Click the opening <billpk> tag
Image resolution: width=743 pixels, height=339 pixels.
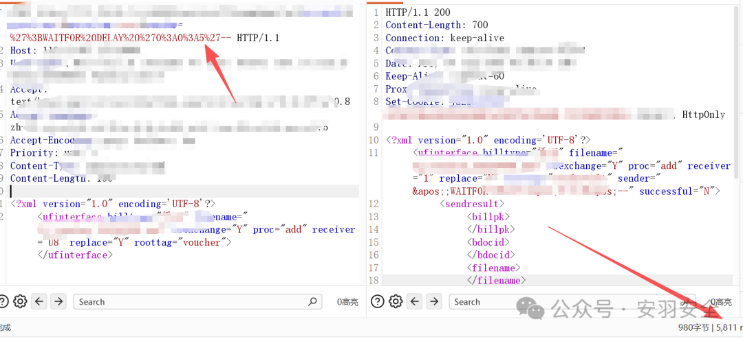point(488,217)
